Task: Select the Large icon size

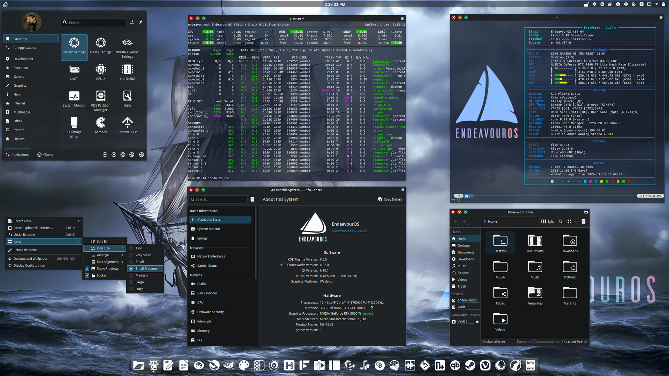Action: (145, 282)
